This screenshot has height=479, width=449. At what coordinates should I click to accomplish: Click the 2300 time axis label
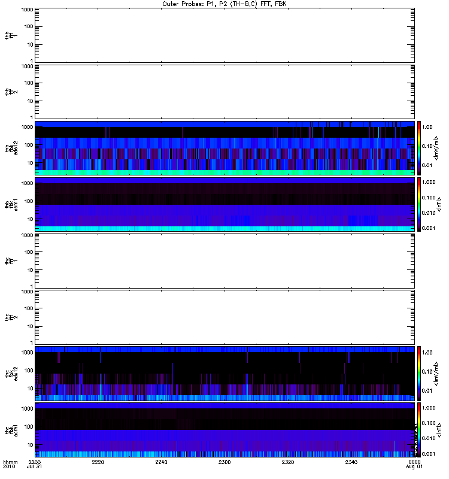224,462
